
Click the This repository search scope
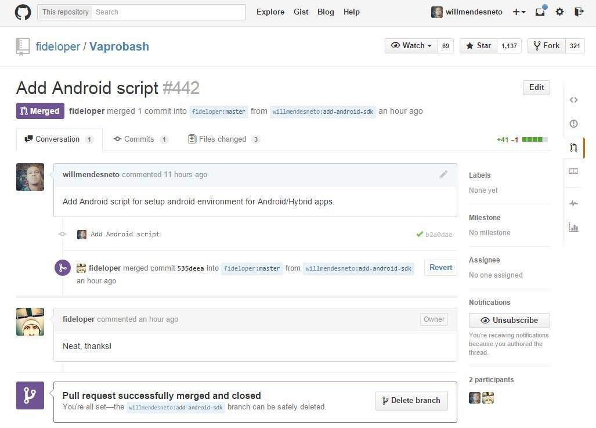[65, 12]
